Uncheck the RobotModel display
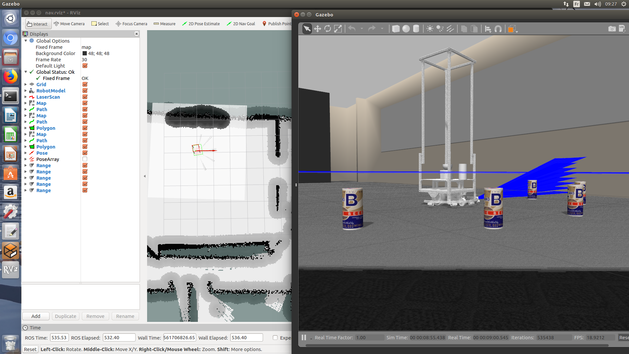The height and width of the screenshot is (354, 629). pos(85,91)
